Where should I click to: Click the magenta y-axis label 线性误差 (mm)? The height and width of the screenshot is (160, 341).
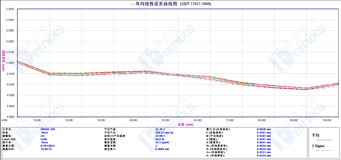tap(3, 61)
